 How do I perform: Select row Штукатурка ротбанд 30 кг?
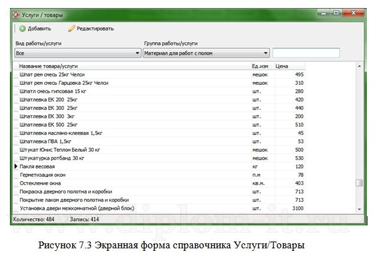click(x=159, y=158)
